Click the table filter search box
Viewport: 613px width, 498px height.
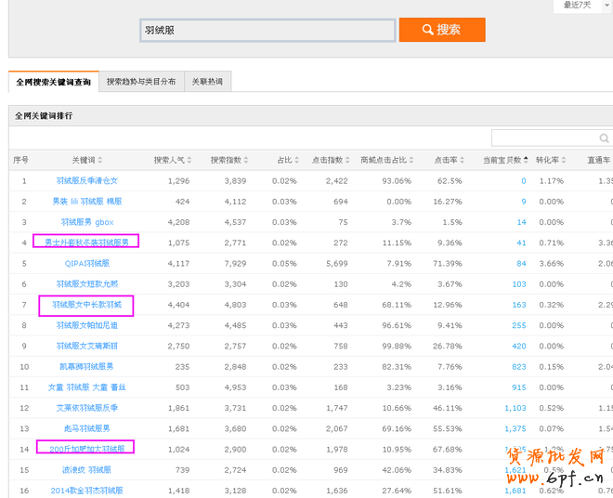point(550,138)
